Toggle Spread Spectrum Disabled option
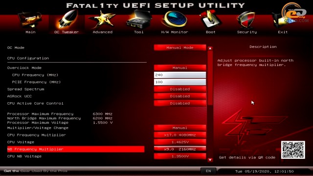Viewport: 313px width, 176px height. (x=180, y=89)
